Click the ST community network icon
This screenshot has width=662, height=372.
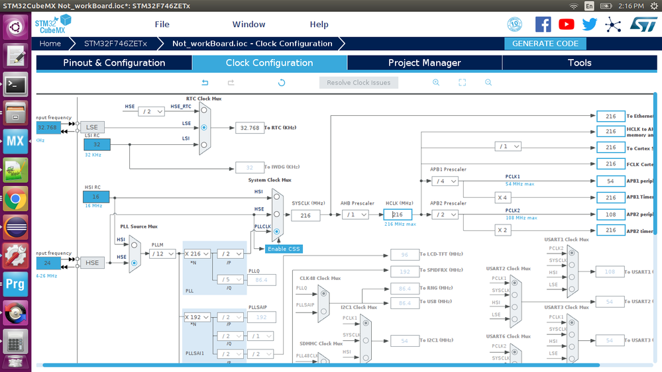pyautogui.click(x=612, y=24)
